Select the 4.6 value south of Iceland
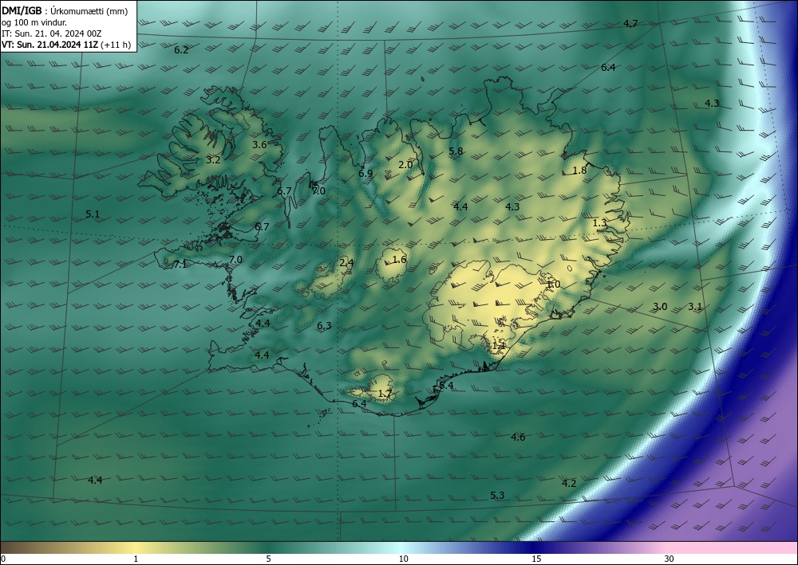 pos(518,437)
